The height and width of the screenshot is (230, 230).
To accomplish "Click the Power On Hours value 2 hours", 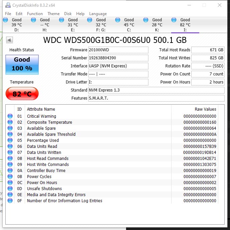I will (208, 82).
